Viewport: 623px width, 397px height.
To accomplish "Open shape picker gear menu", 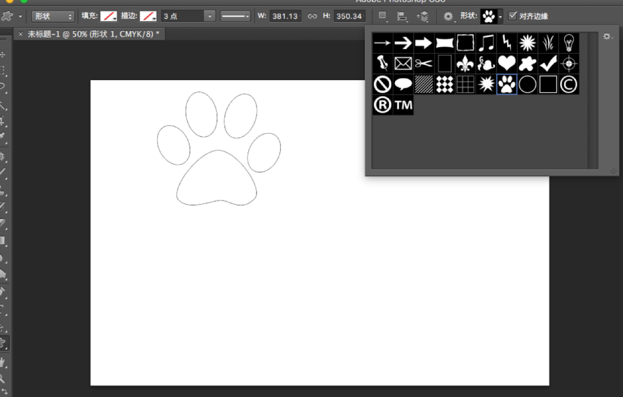I will (607, 36).
